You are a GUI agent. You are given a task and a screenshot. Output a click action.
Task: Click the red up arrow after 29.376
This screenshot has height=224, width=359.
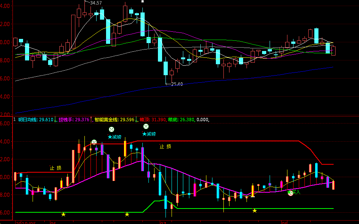click(91, 120)
